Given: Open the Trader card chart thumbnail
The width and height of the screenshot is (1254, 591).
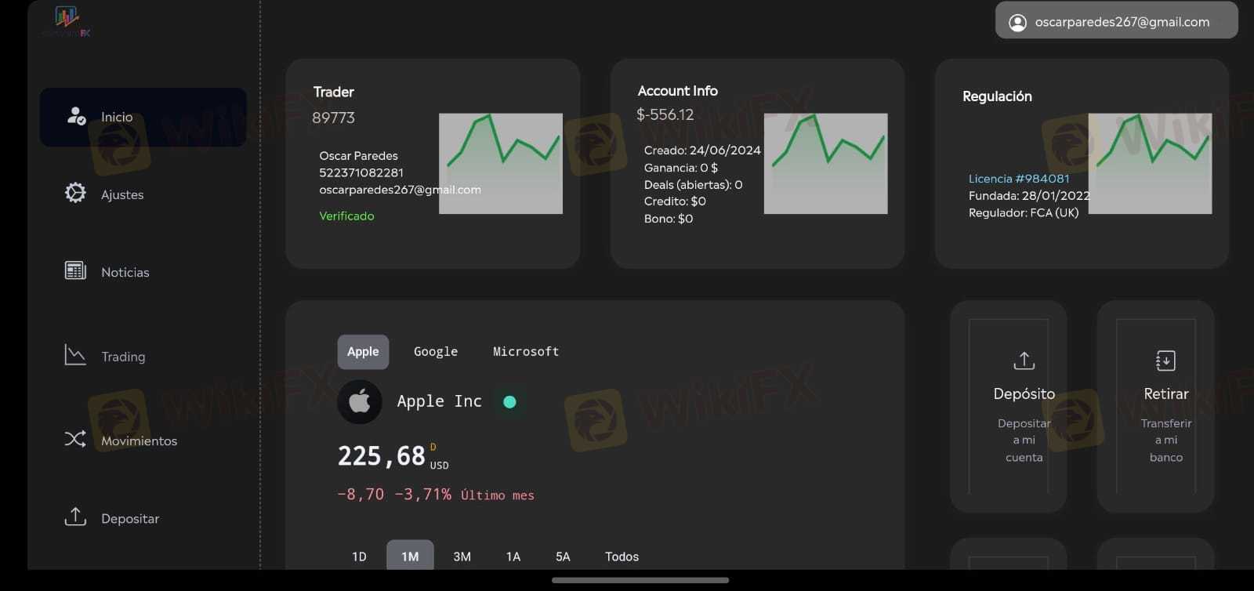Looking at the screenshot, I should click(501, 164).
